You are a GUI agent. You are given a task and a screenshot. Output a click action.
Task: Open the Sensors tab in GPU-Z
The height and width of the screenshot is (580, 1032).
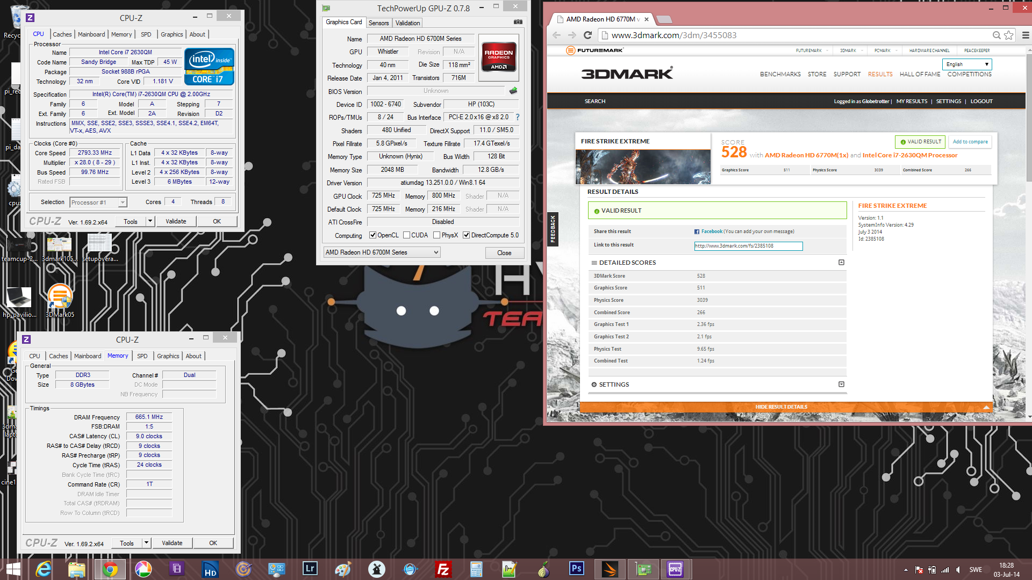378,23
